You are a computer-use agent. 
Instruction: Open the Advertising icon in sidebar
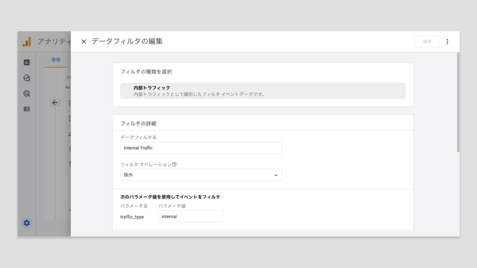point(27,94)
